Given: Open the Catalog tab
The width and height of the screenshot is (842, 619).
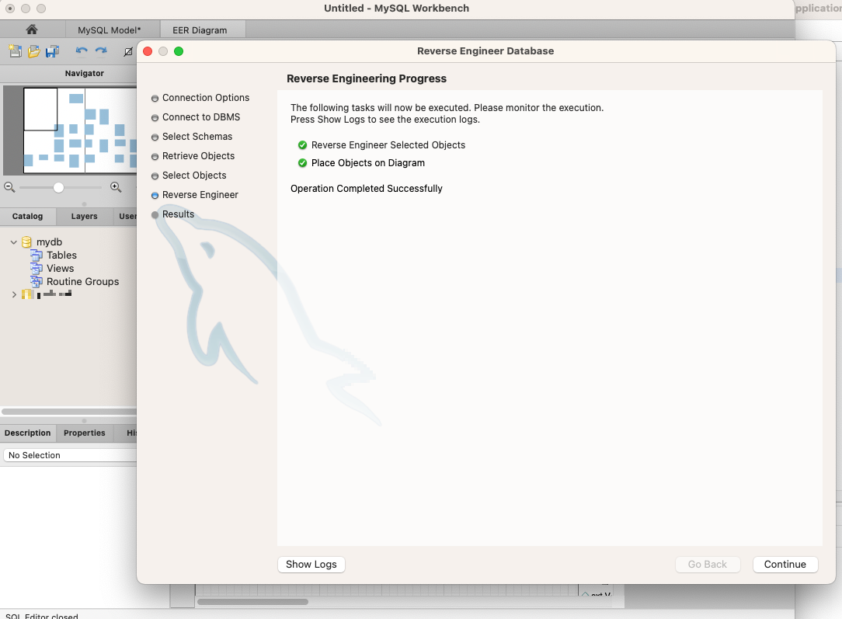Looking at the screenshot, I should [27, 216].
